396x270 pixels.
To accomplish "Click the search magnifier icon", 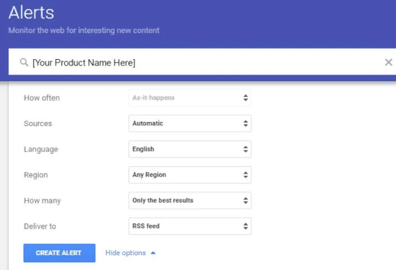I will coord(24,62).
